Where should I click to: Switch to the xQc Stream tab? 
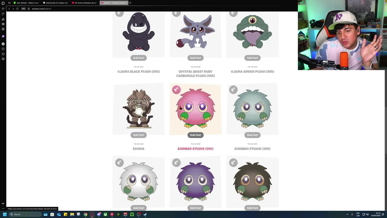point(26,3)
